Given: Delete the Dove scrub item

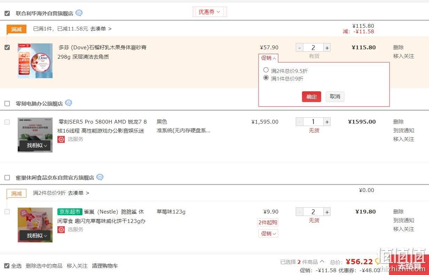Looking at the screenshot, I should [x=398, y=47].
